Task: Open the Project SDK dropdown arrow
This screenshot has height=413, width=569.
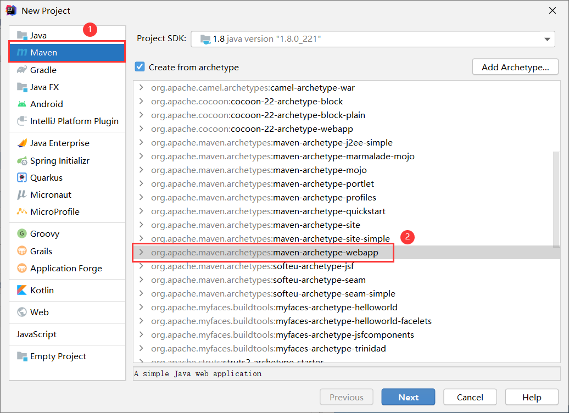Action: (547, 39)
